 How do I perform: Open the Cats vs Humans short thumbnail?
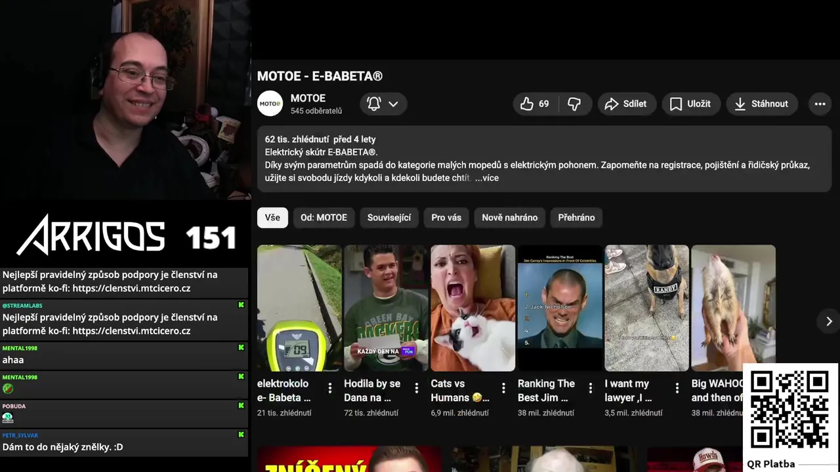[x=473, y=308]
